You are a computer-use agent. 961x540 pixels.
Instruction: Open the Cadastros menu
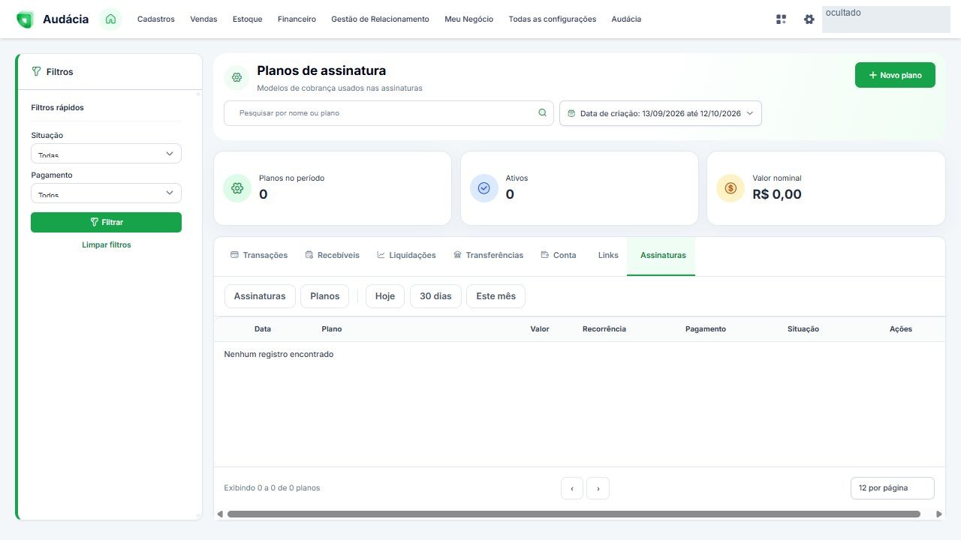pos(156,19)
